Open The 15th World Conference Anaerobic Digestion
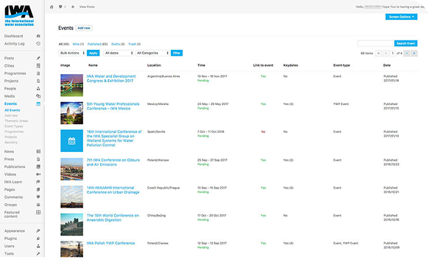Viewport: 430px width, 273px height. coord(113,218)
